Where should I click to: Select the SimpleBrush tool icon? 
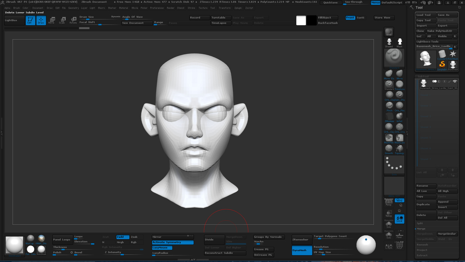click(x=442, y=65)
